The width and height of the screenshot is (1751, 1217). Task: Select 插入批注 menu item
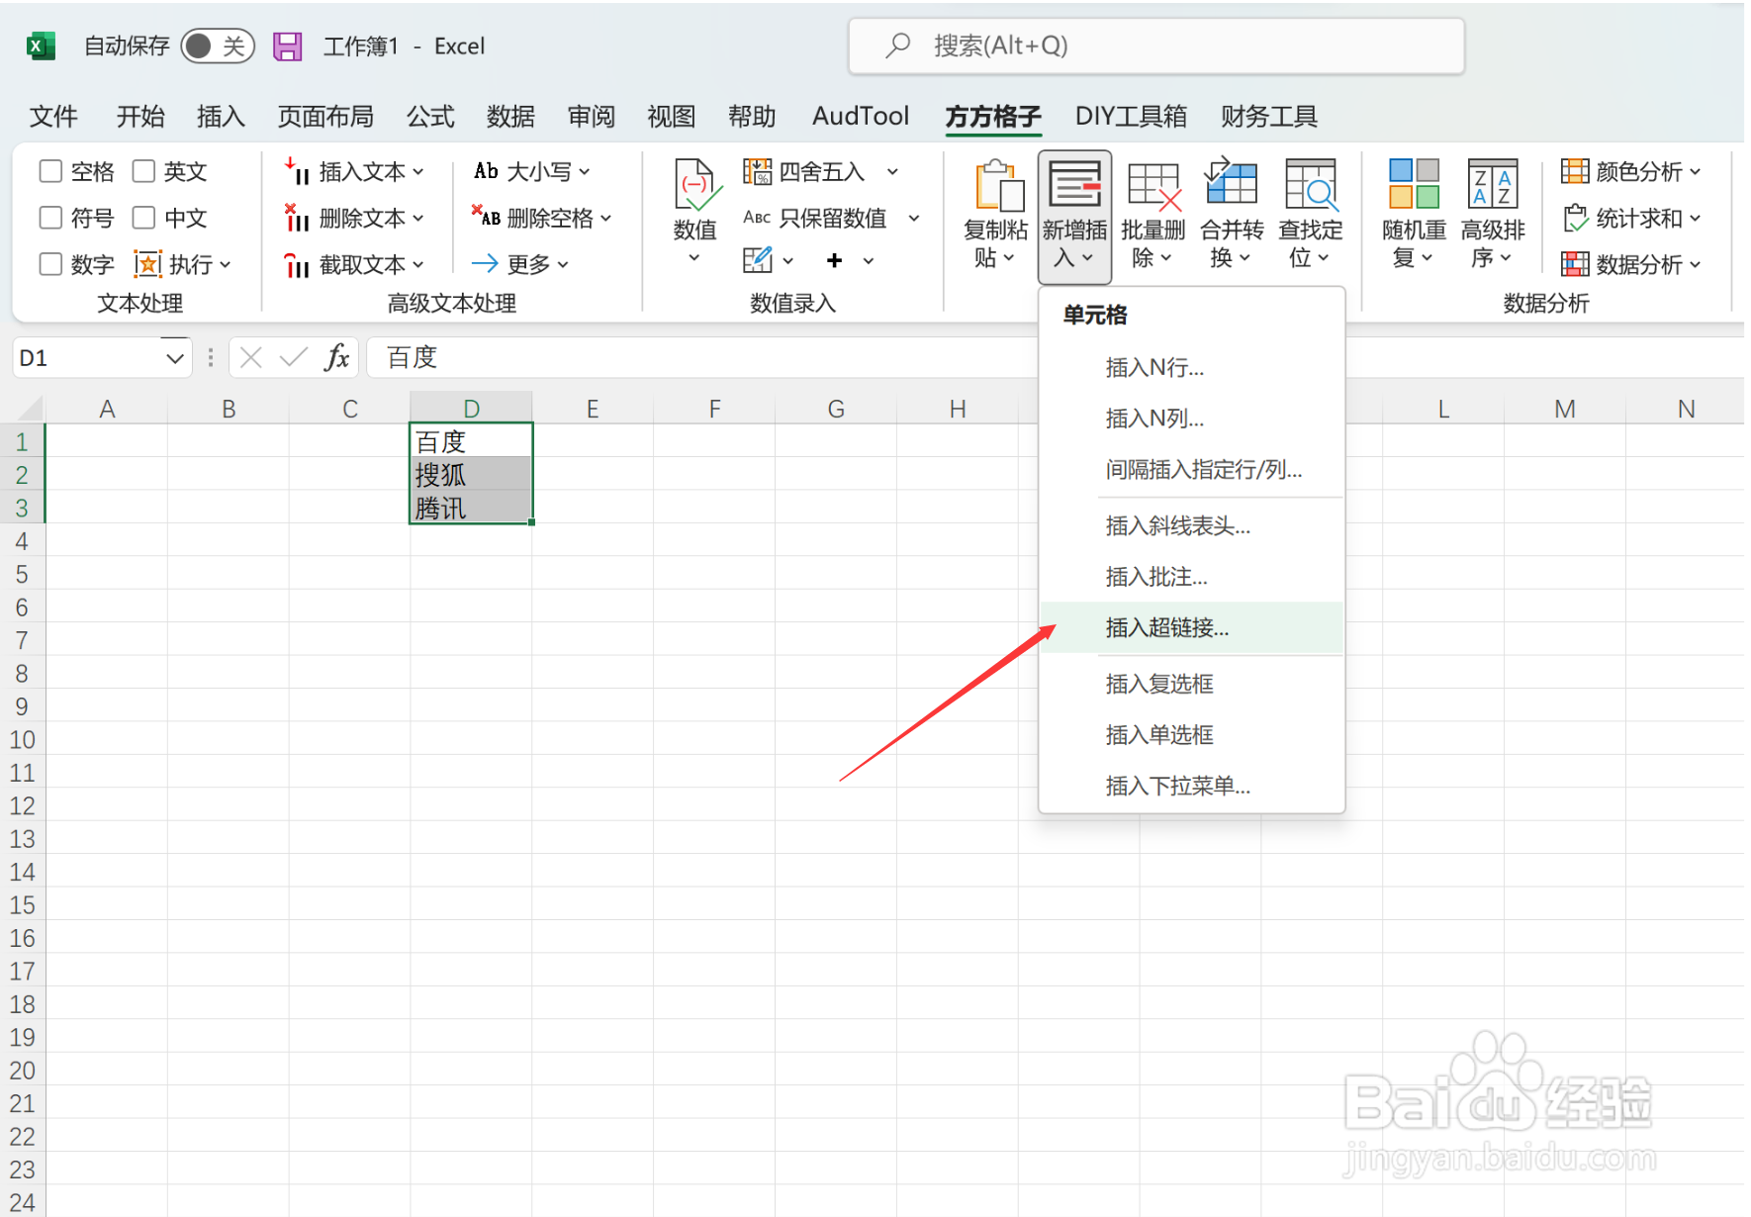1191,576
